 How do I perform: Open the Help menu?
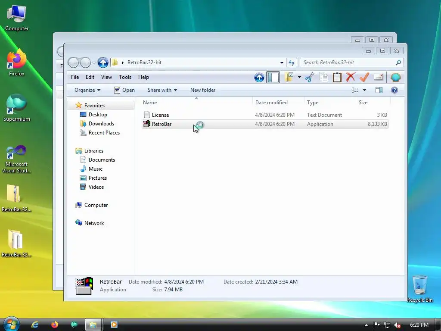[x=143, y=77]
